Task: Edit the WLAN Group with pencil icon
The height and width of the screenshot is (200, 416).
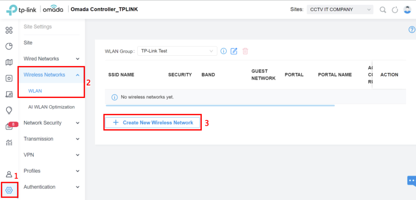Action: (233, 51)
